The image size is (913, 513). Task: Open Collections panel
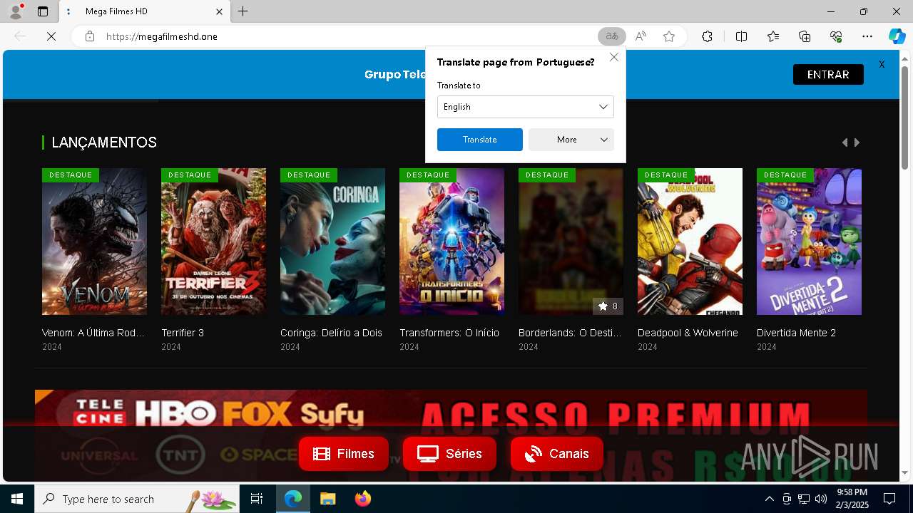pyautogui.click(x=805, y=36)
